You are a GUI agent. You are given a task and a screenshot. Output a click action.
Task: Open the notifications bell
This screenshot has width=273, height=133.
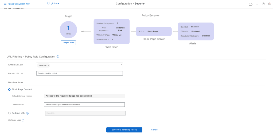click(x=269, y=4)
